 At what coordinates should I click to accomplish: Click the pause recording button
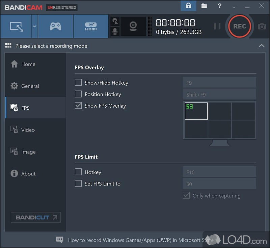click(217, 27)
